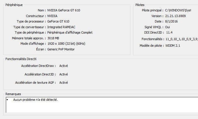Screen dimensions: 198x119
Task: Click the Fonctionnalités feature levels field
Action: tap(181, 39)
